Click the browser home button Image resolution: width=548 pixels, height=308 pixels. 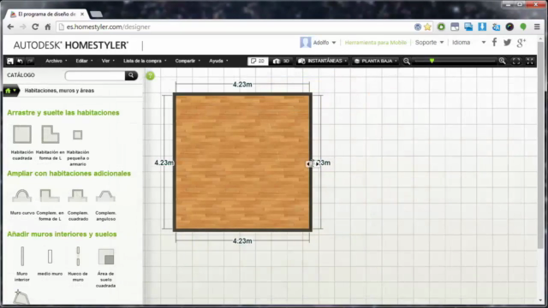coord(48,27)
